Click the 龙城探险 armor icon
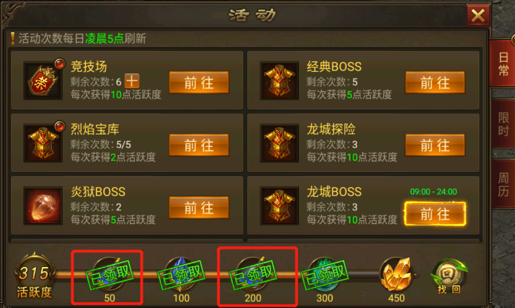This screenshot has height=308, width=515. coord(279,143)
